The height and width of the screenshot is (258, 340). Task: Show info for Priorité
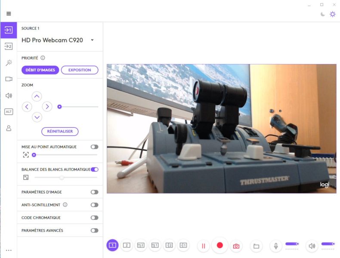point(43,58)
